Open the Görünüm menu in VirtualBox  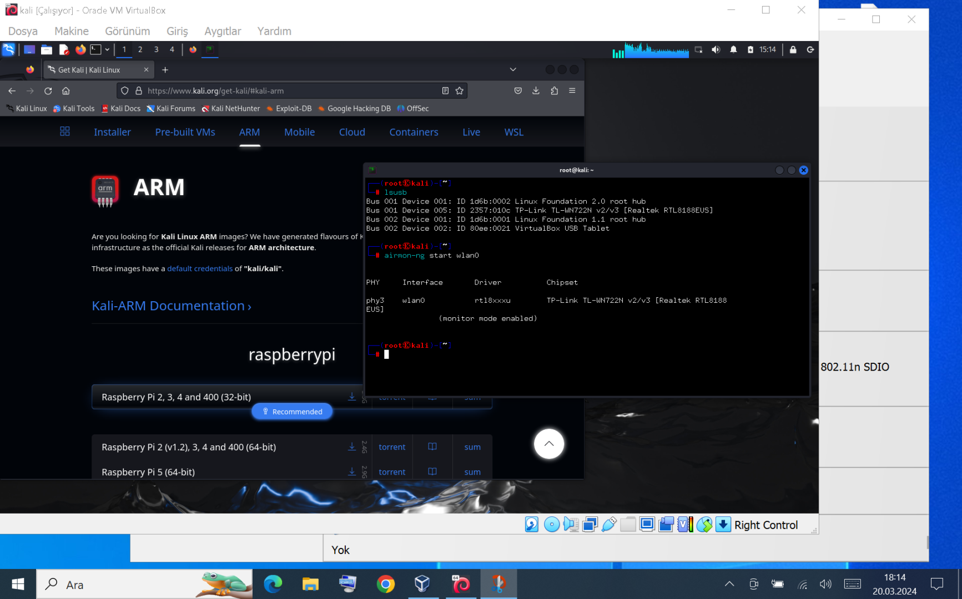click(128, 31)
